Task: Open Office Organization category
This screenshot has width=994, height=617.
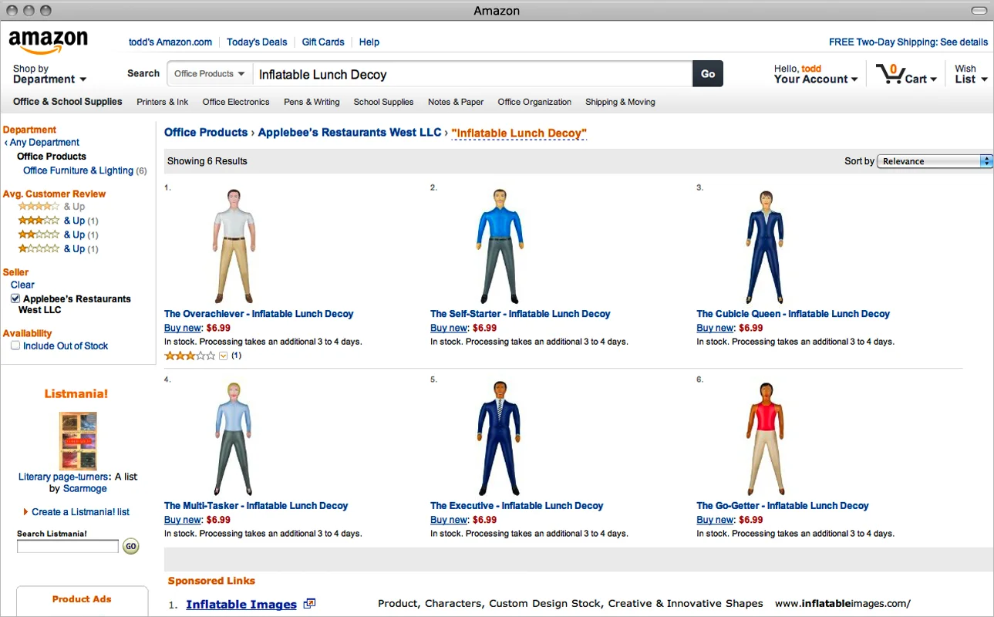Action: click(534, 102)
